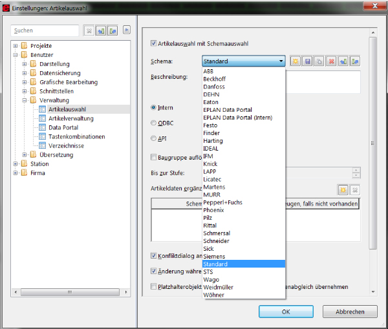Choose Wöhner from the schema list
Image resolution: width=388 pixels, height=329 pixels.
[x=244, y=295]
